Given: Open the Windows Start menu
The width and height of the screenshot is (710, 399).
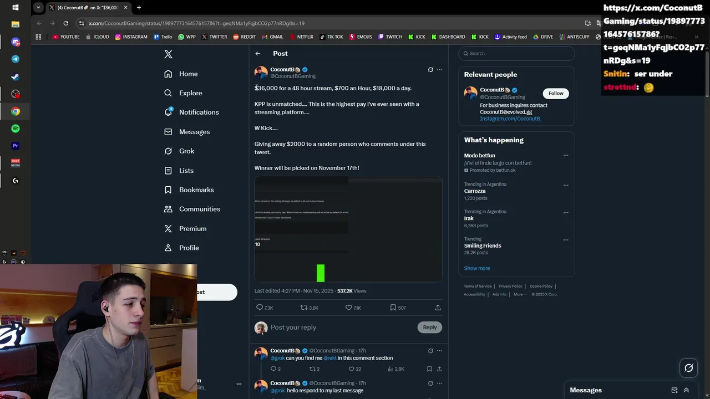Looking at the screenshot, I should 16,8.
